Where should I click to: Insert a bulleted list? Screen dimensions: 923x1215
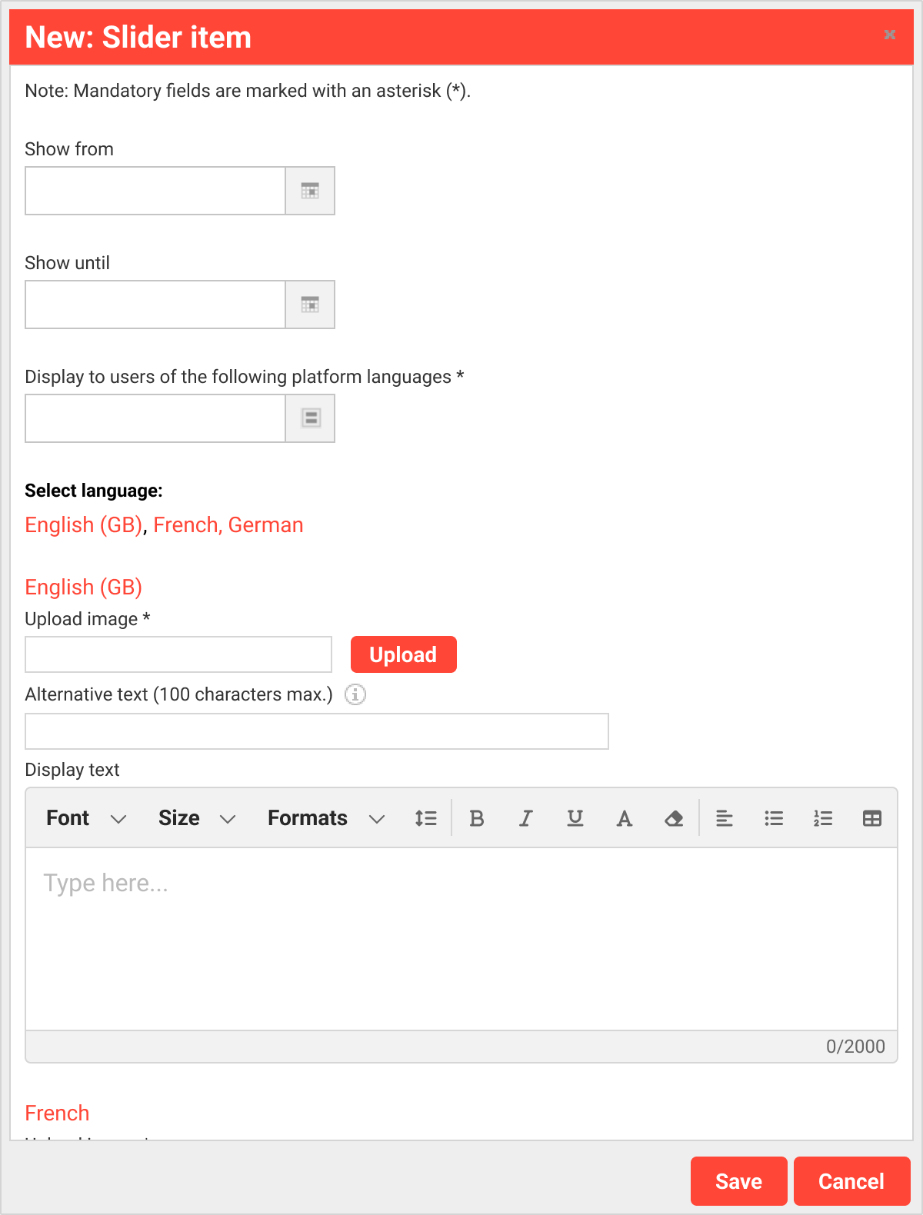coord(774,818)
